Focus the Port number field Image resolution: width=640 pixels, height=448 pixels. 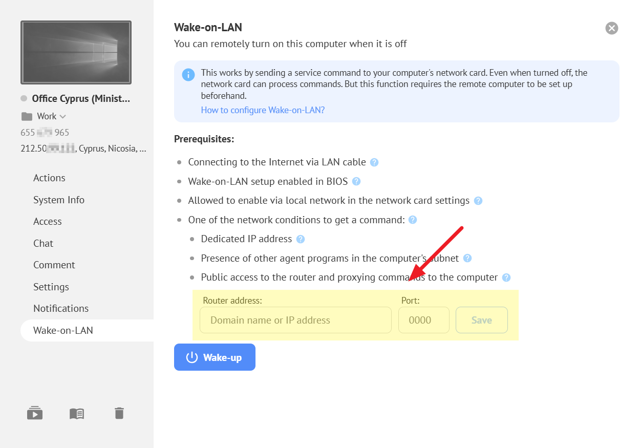click(423, 320)
